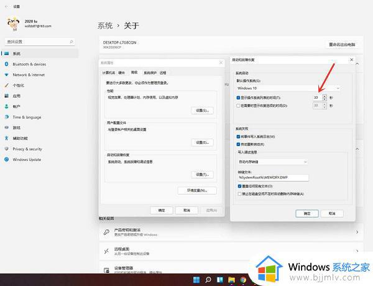The width and height of the screenshot is (373, 286).
Task: Open Privacy & security in the Settings sidebar
Action: [x=40, y=149]
